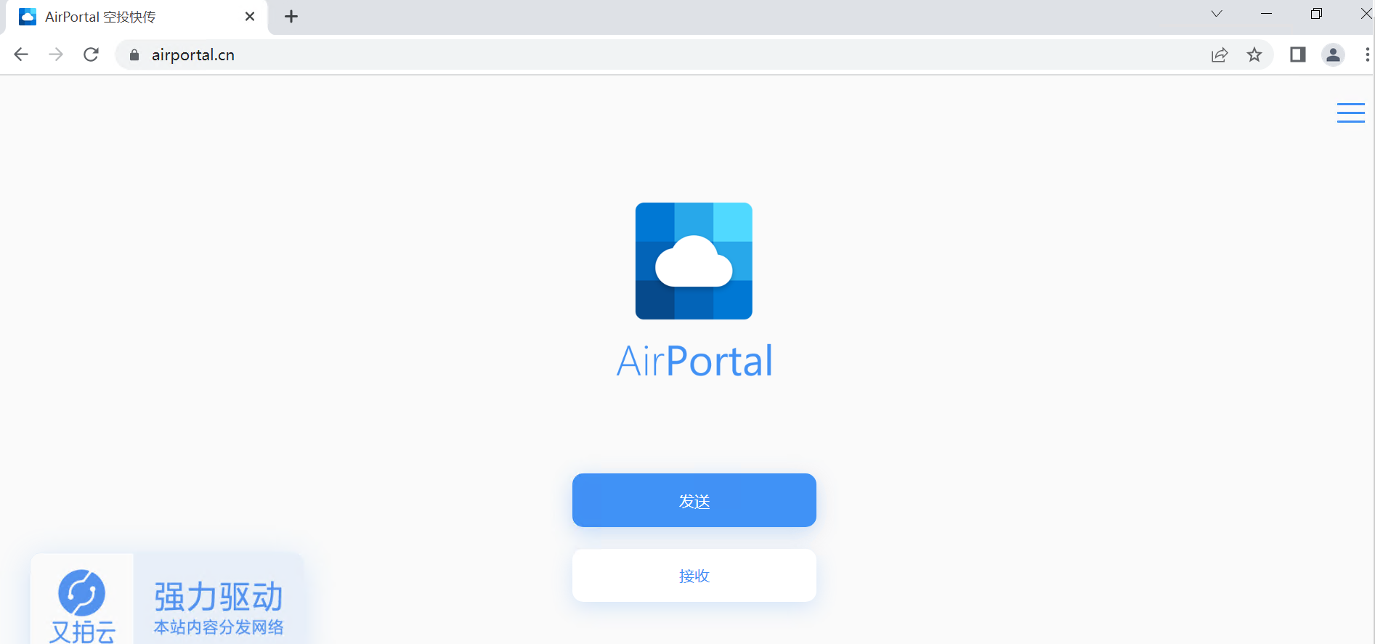Bookmark this page with the star icon
The height and width of the screenshot is (644, 1375).
point(1254,54)
